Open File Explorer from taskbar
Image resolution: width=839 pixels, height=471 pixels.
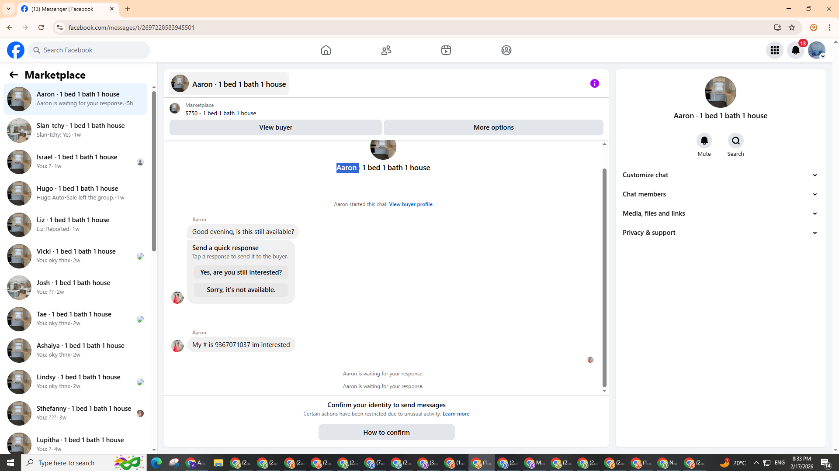[218, 463]
